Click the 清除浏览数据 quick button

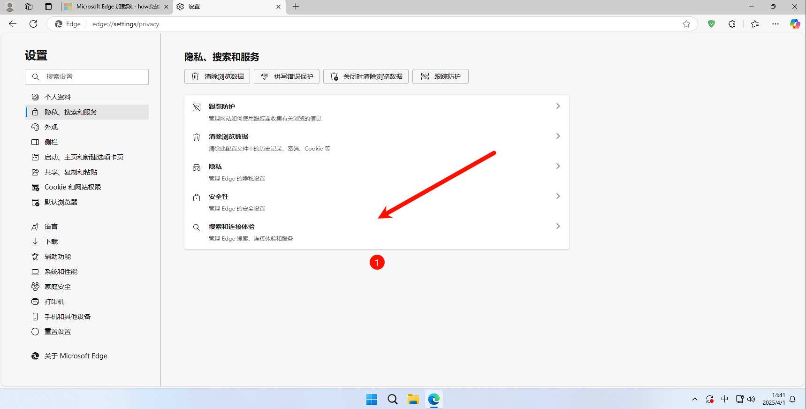(x=217, y=76)
